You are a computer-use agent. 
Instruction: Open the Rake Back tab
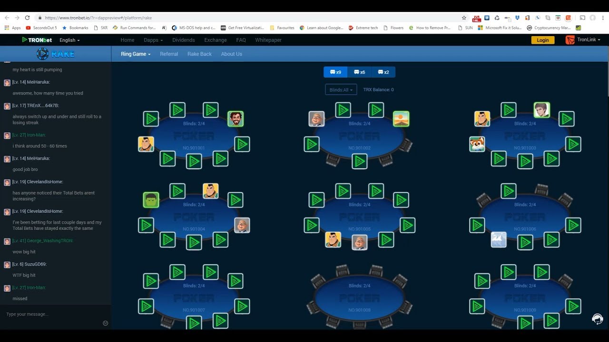[x=199, y=54]
